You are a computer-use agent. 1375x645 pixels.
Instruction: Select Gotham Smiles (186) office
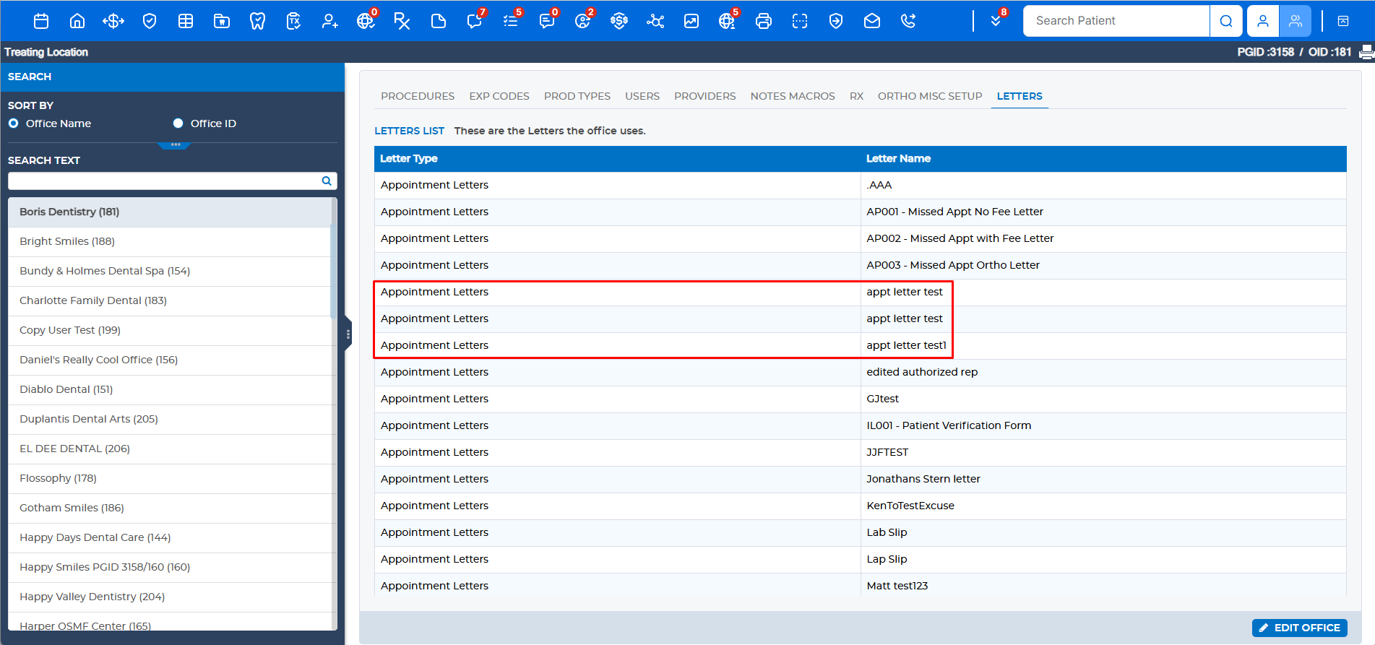[170, 508]
